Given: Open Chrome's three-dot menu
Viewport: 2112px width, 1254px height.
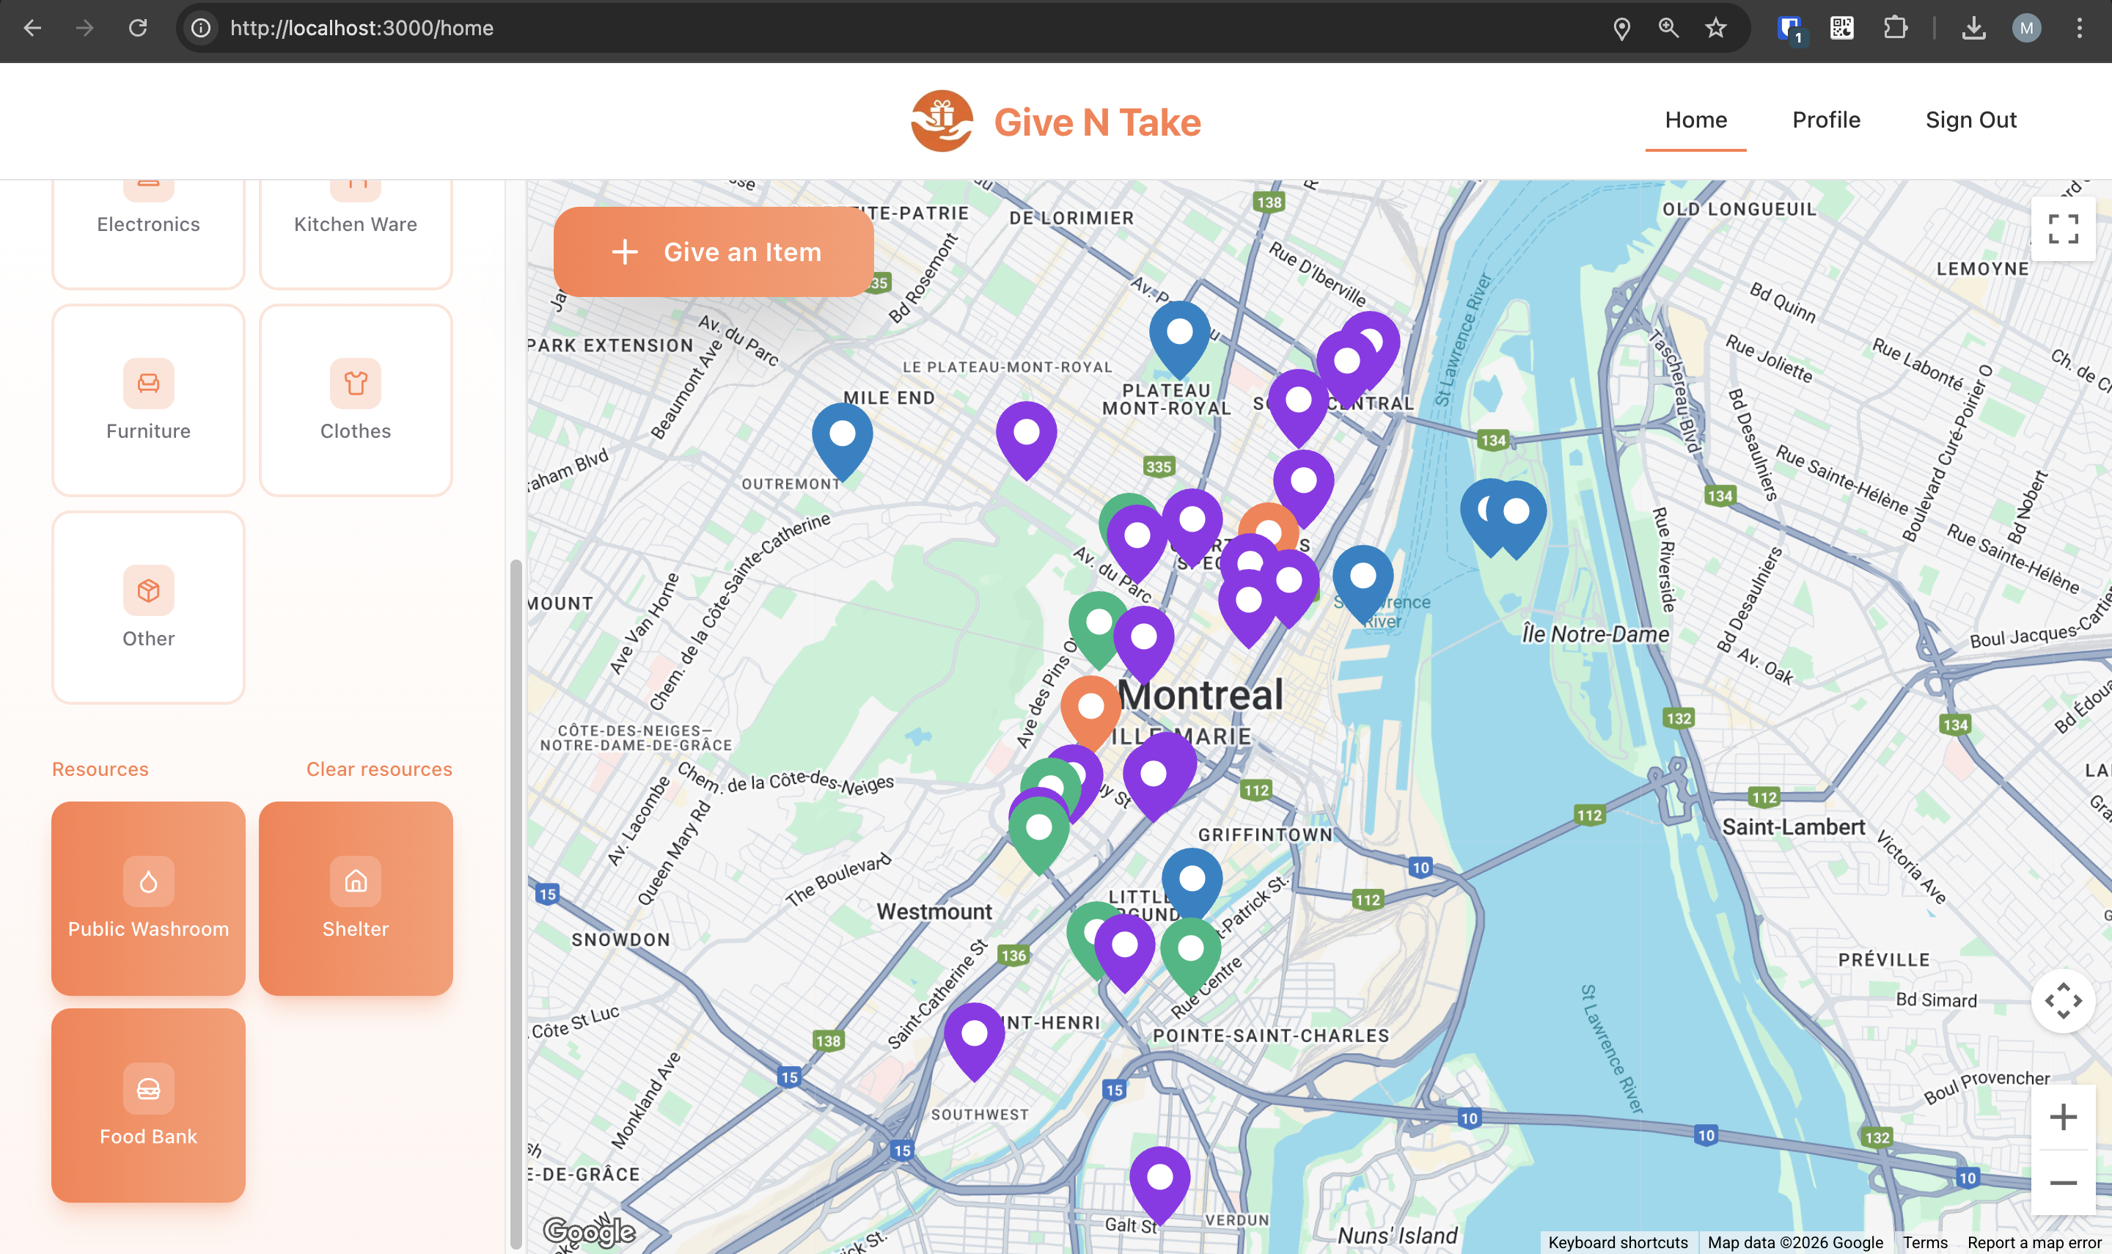Looking at the screenshot, I should 2079,29.
